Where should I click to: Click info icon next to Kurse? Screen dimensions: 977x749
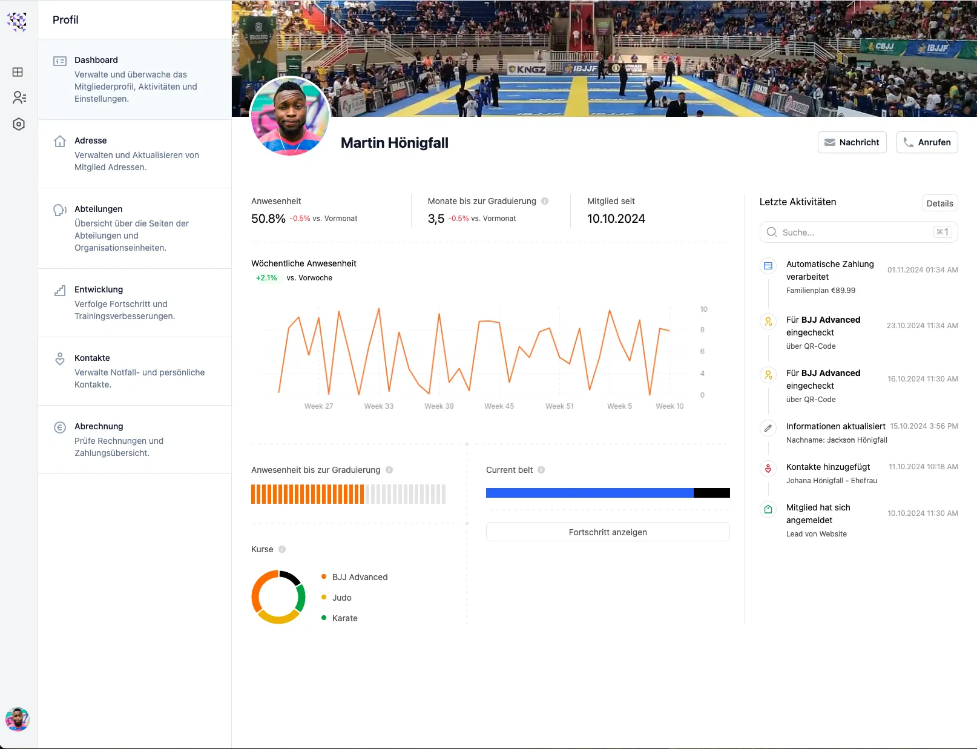point(282,549)
